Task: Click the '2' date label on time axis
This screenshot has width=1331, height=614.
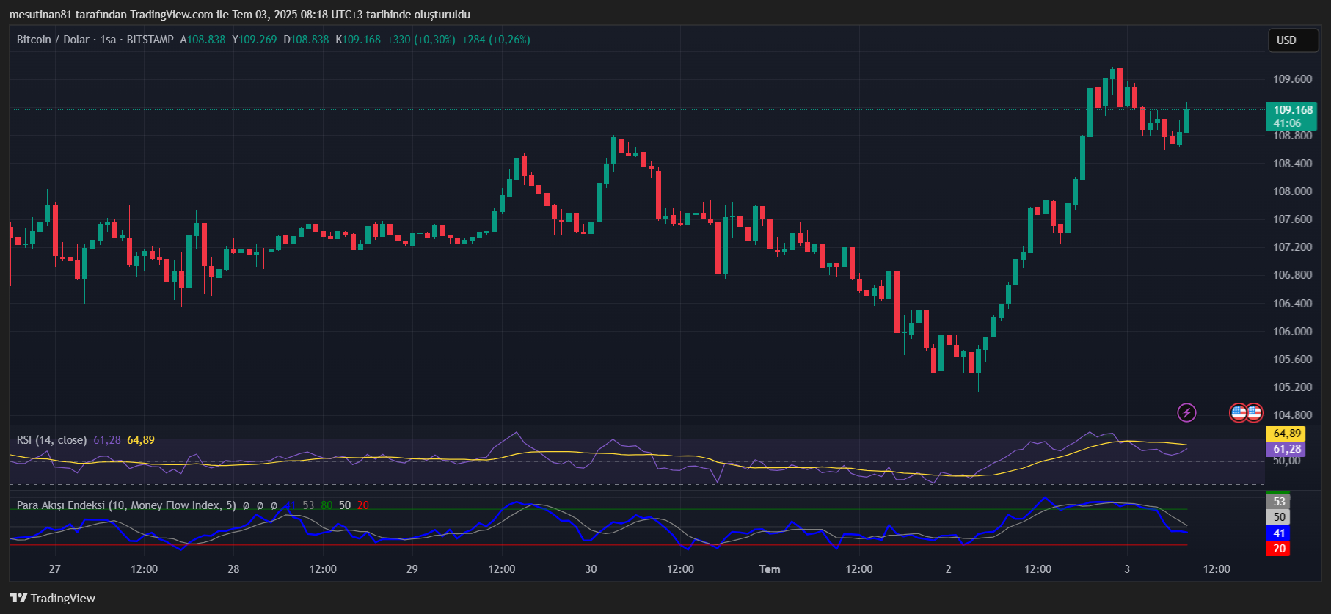Action: (x=948, y=569)
